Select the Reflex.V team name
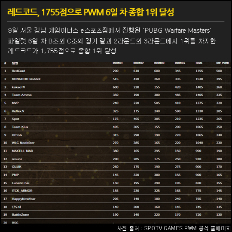The width and height of the screenshot is (232, 232). pos(18,111)
